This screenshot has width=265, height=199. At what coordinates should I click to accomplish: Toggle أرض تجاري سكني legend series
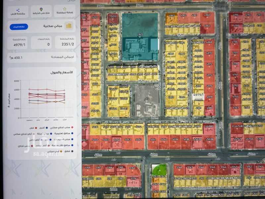24,134
